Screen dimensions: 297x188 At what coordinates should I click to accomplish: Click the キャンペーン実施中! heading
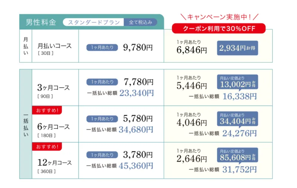219,17
